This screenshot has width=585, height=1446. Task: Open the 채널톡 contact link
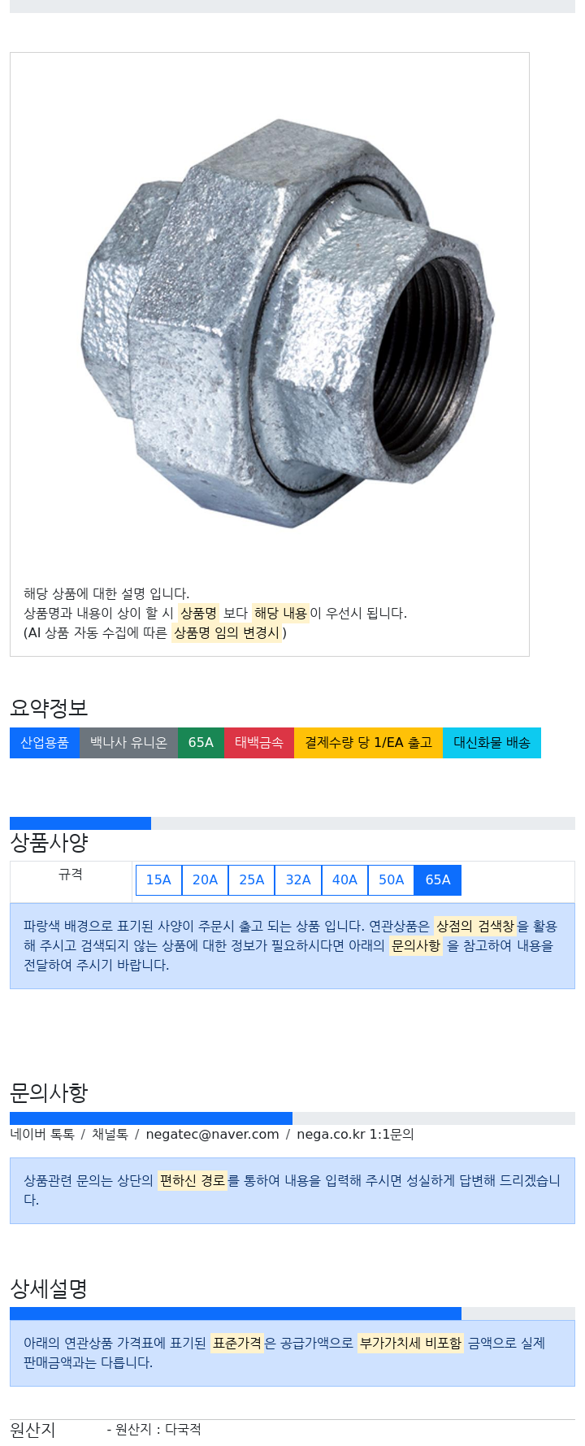110,1134
